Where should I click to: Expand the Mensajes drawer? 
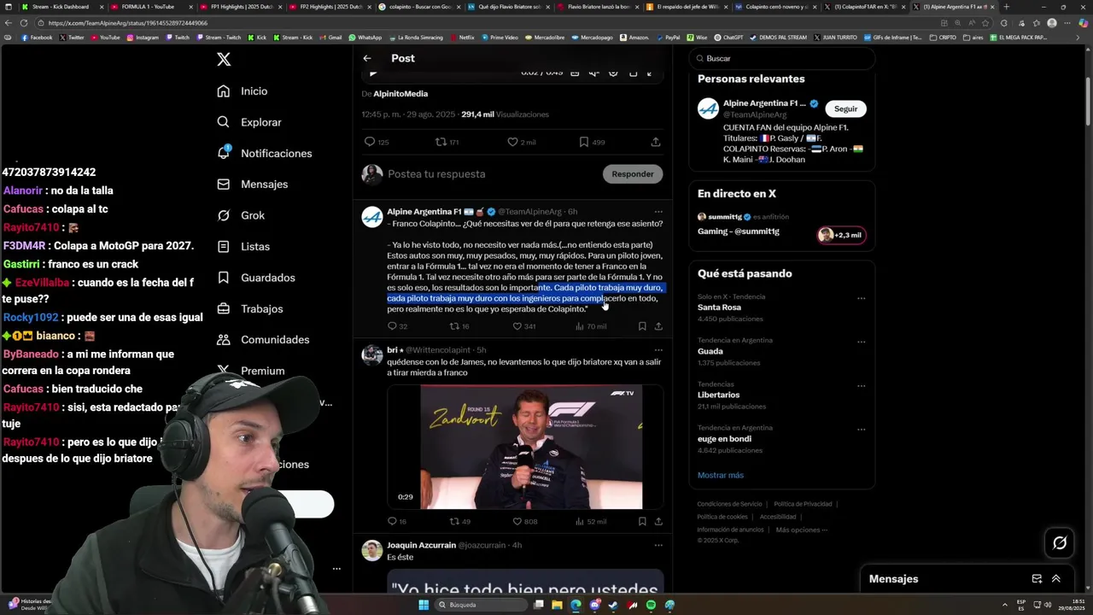pyautogui.click(x=1056, y=579)
